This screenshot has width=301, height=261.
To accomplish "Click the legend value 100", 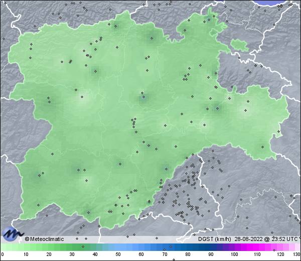I will (234, 254).
